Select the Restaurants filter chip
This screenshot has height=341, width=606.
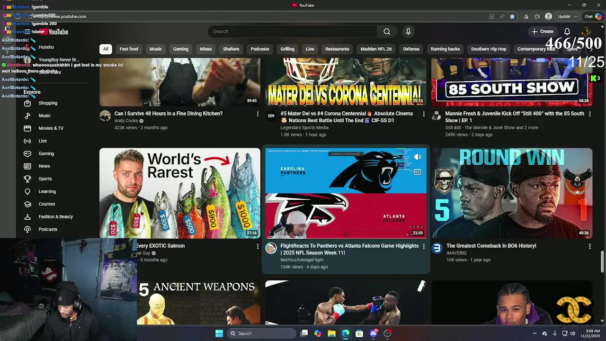(337, 49)
